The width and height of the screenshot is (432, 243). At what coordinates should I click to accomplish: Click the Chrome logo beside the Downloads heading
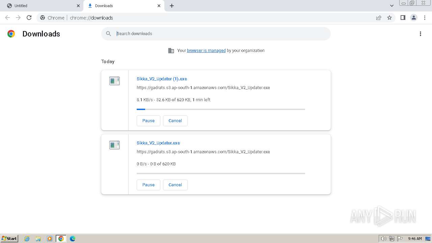point(11,34)
